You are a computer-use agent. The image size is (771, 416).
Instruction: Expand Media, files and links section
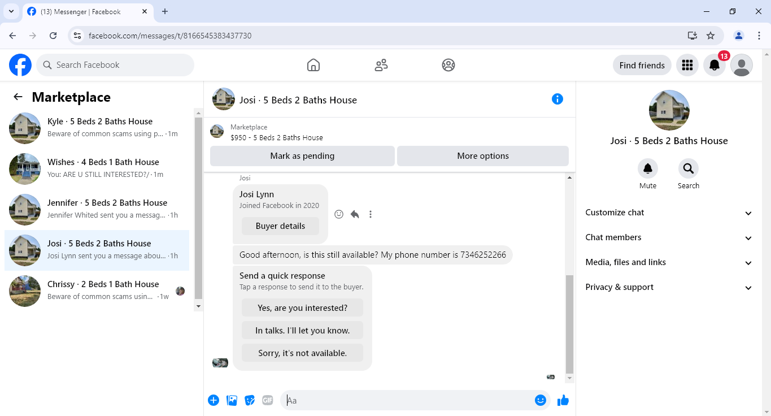point(669,262)
